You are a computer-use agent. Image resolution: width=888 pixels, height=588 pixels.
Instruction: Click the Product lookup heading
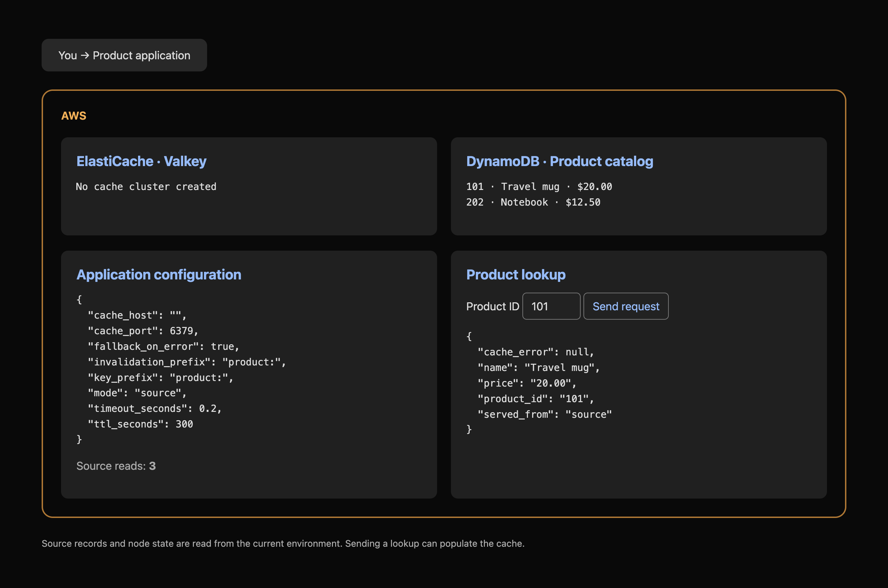[x=516, y=275]
